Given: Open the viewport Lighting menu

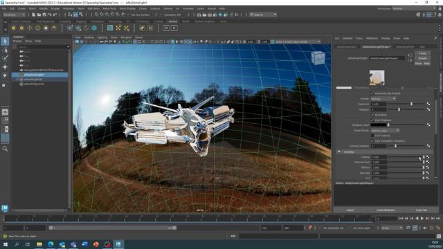Looking at the screenshot, I should pos(102,37).
